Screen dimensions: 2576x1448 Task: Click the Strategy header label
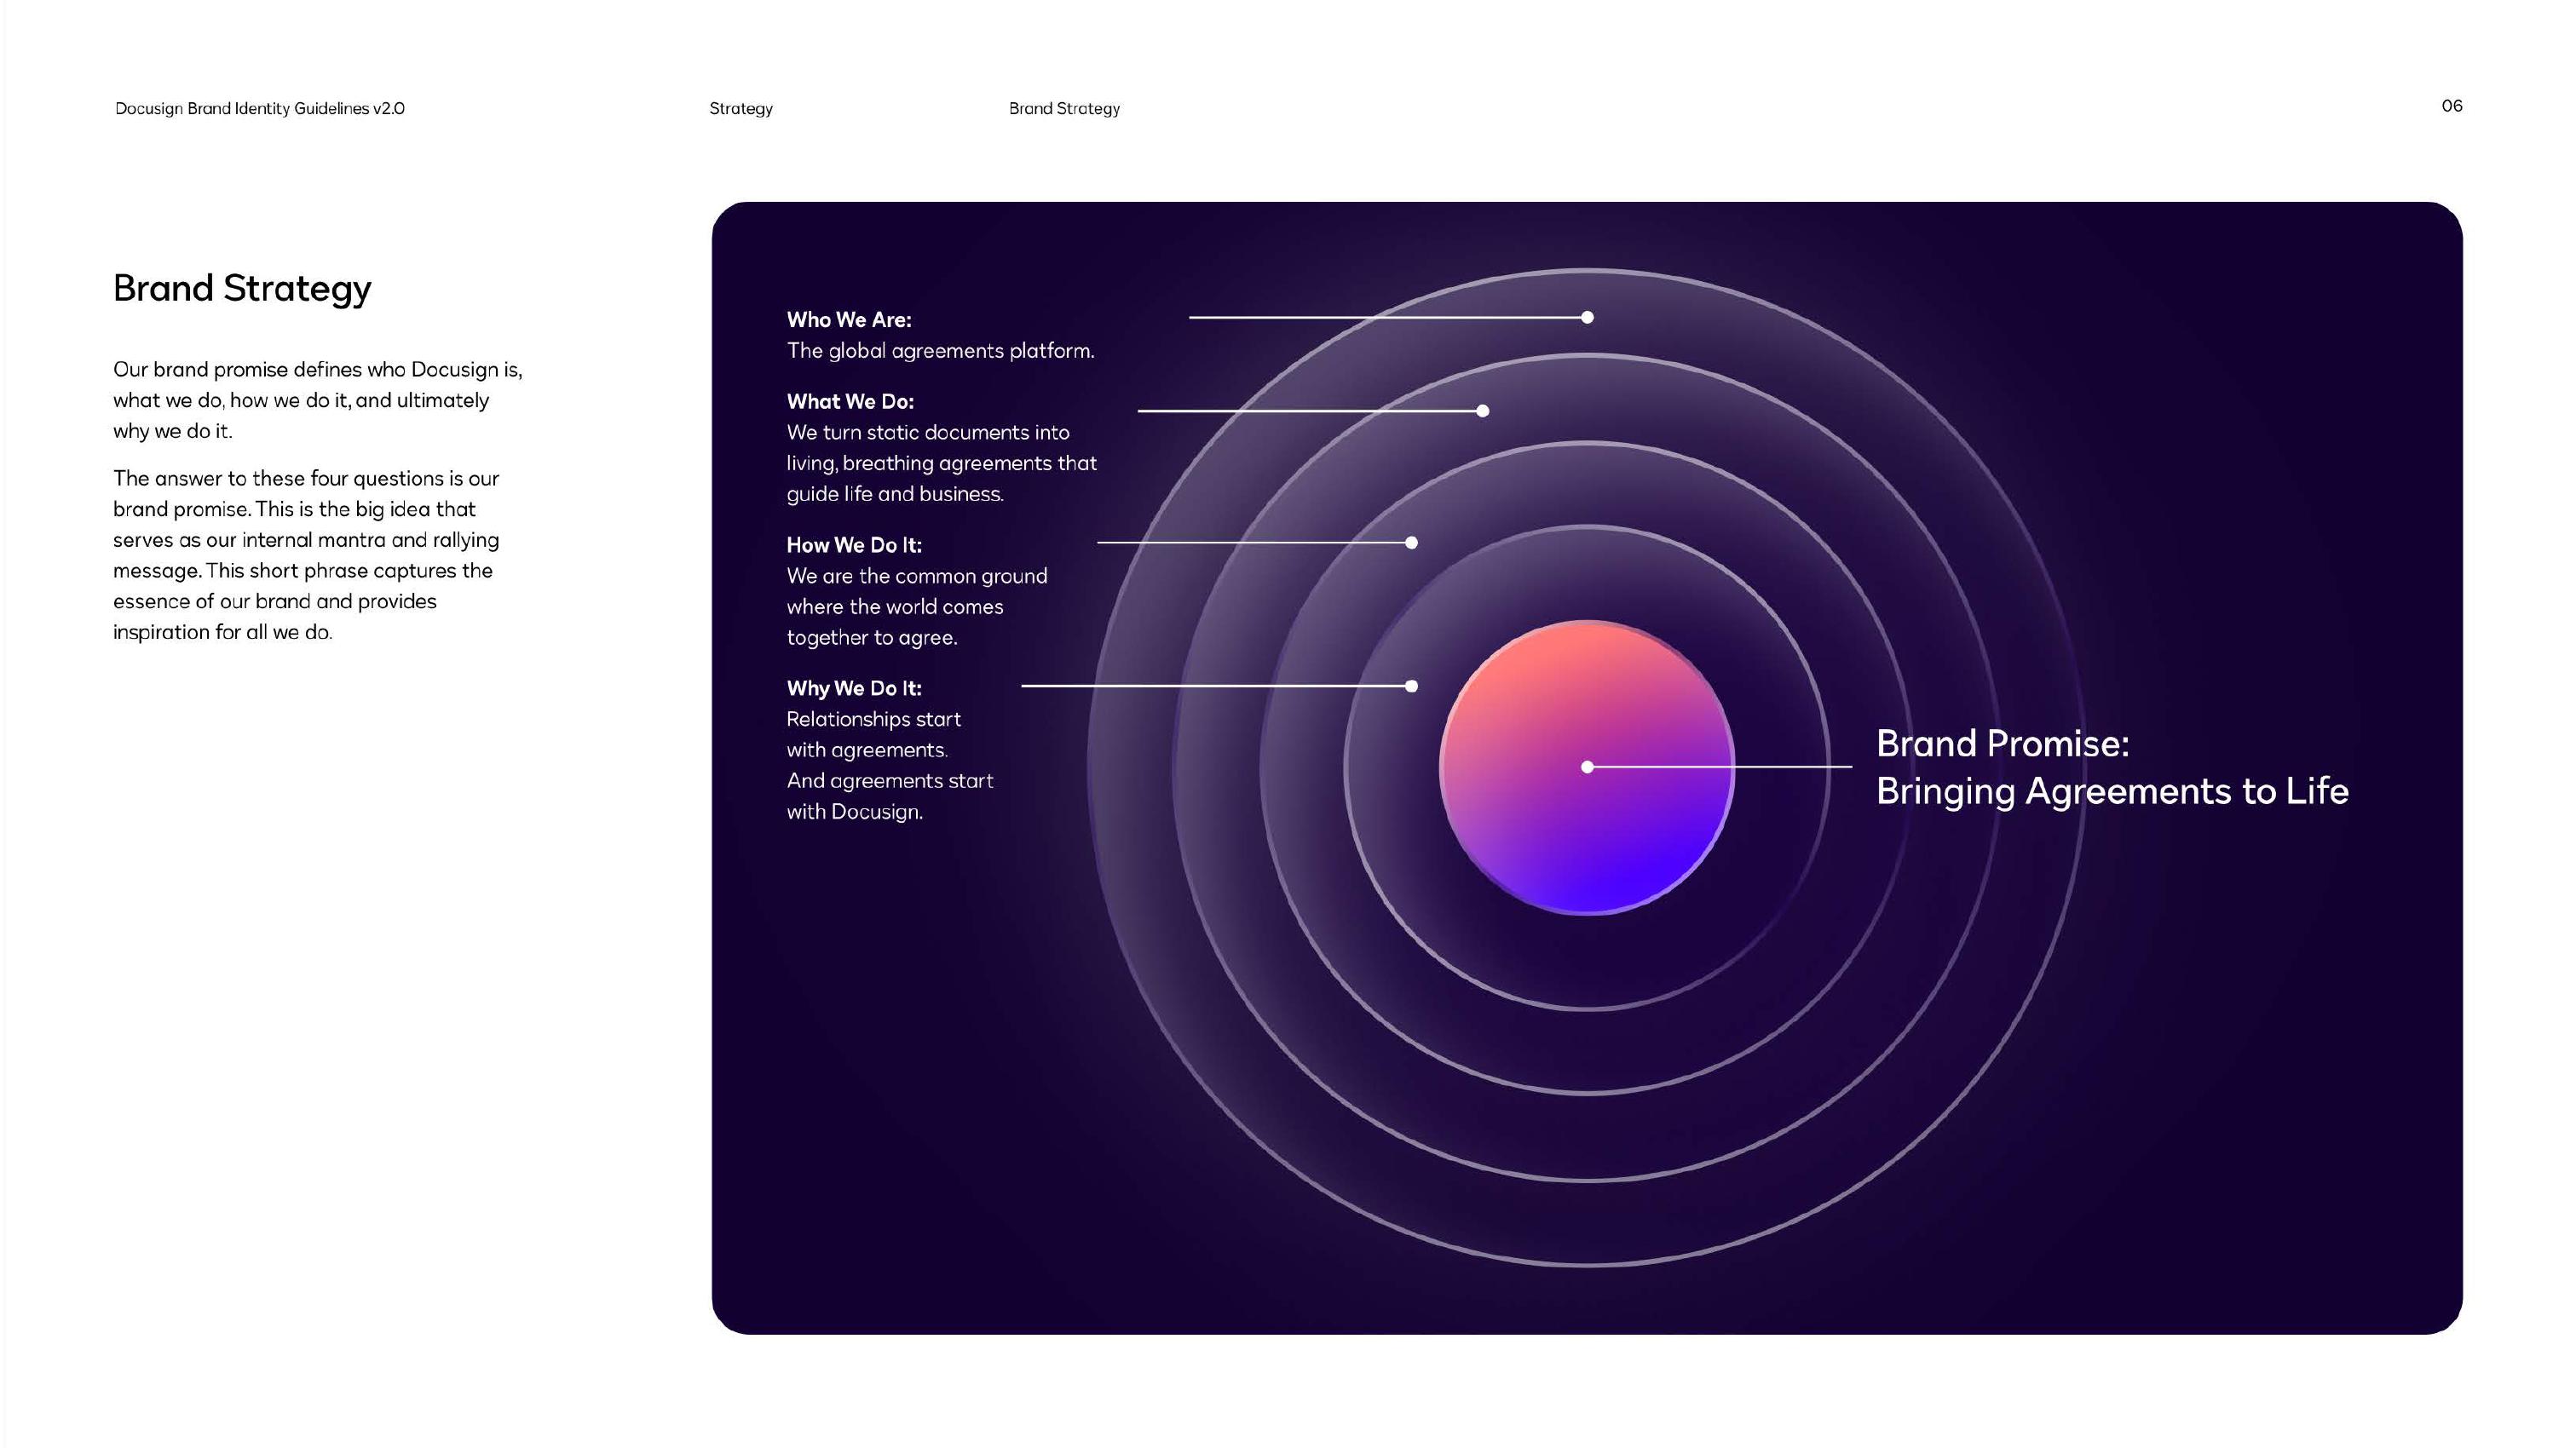click(740, 108)
